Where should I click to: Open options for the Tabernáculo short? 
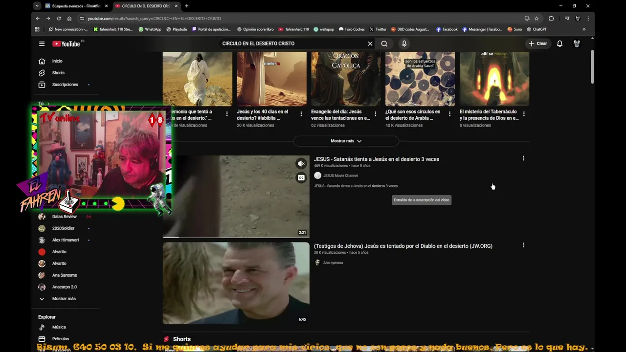(x=524, y=114)
